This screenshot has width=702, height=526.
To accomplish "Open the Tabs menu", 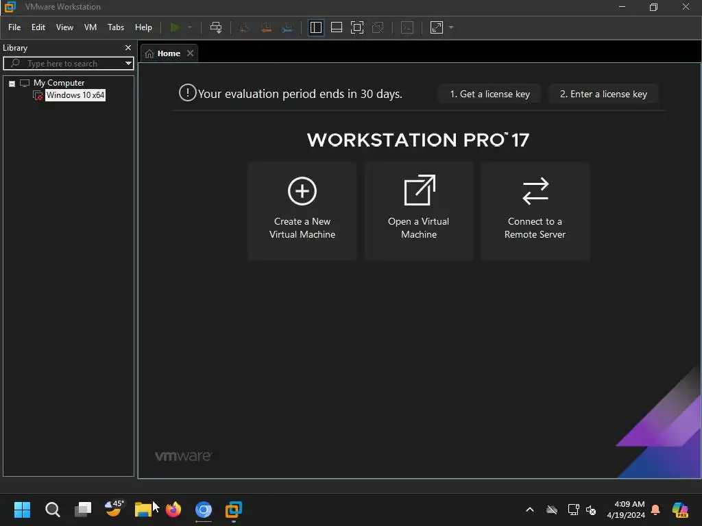I will pyautogui.click(x=115, y=27).
